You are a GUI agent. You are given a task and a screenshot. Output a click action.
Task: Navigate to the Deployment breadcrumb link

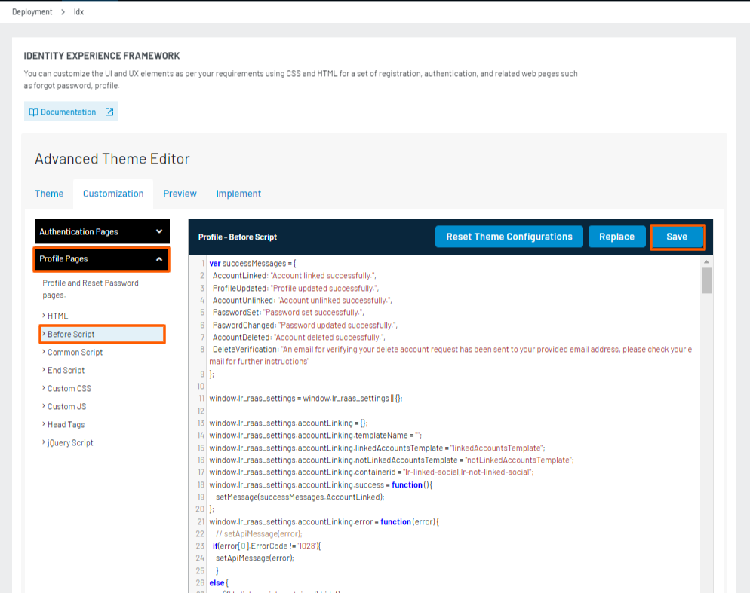[x=32, y=11]
